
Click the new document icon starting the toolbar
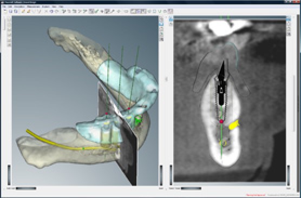click(x=5, y=11)
